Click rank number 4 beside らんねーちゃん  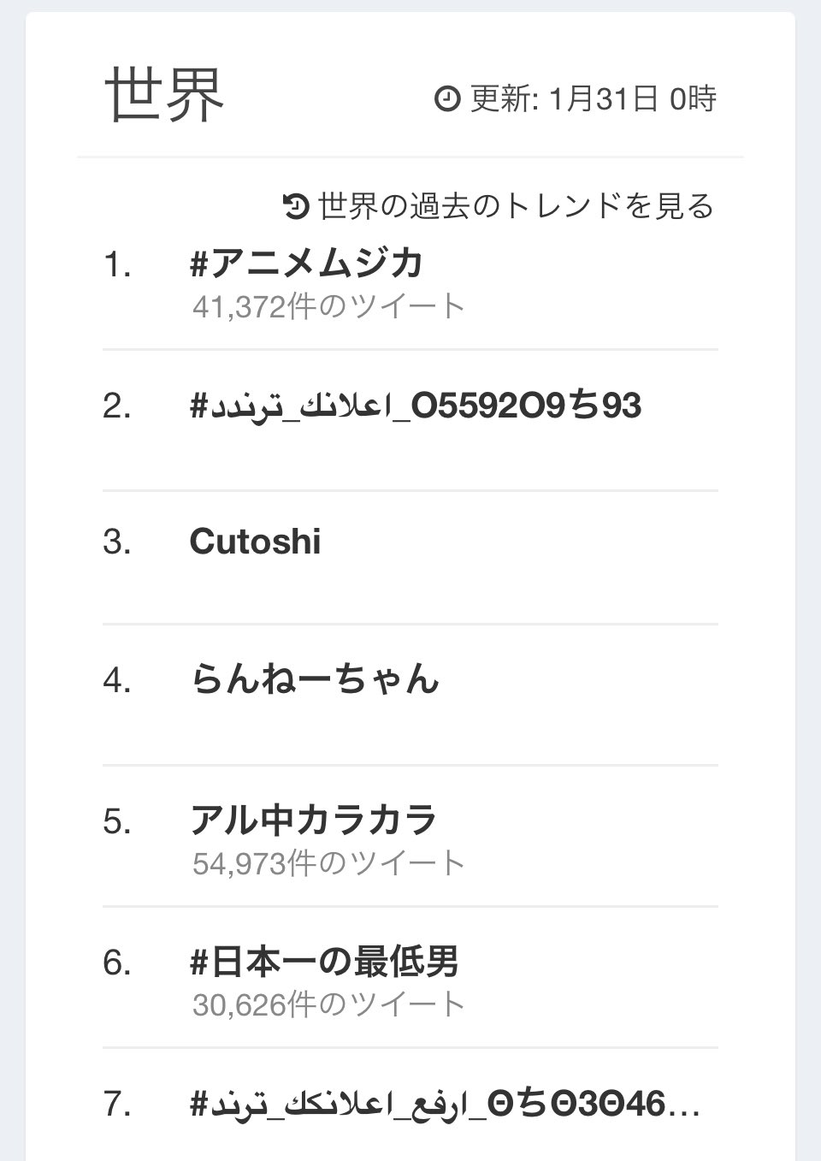coord(117,681)
